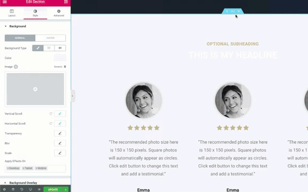This screenshot has height=192, width=308.
Task: Click the first Emma name label
Action: (x=143, y=190)
